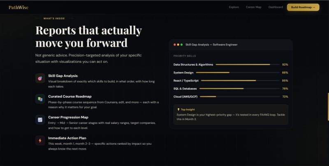The height and width of the screenshot is (166, 329).
Task: Click the Top Insight card text
Action: click(x=231, y=117)
